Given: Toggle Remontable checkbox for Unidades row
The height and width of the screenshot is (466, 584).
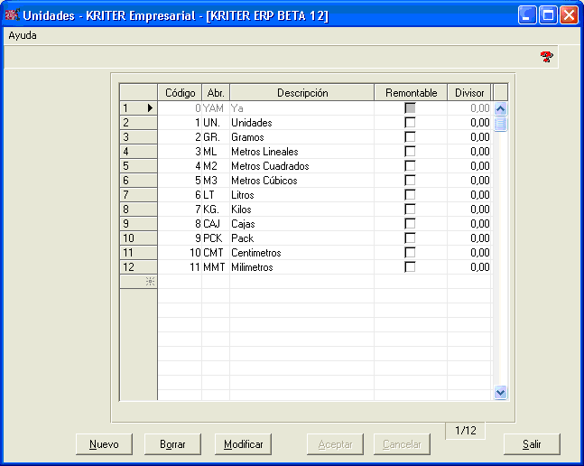Looking at the screenshot, I should click(x=410, y=123).
